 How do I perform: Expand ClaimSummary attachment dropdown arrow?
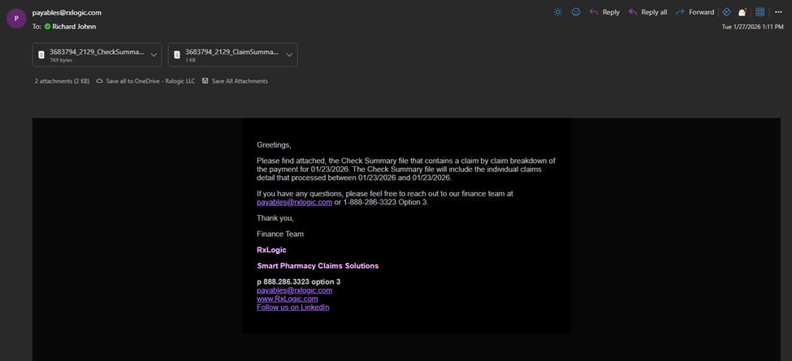[x=289, y=55]
